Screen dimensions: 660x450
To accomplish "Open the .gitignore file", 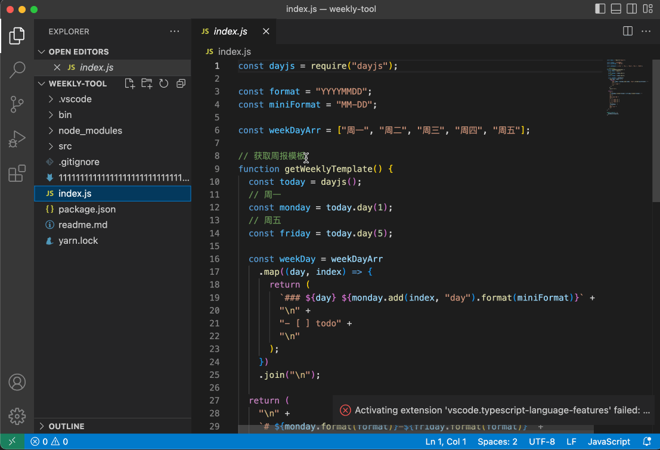I will pyautogui.click(x=113, y=162).
